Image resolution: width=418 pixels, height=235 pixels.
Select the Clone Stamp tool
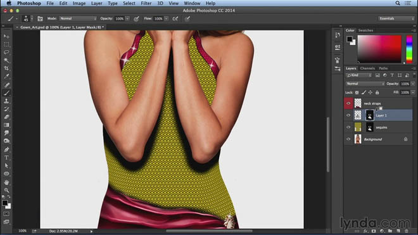[6, 101]
